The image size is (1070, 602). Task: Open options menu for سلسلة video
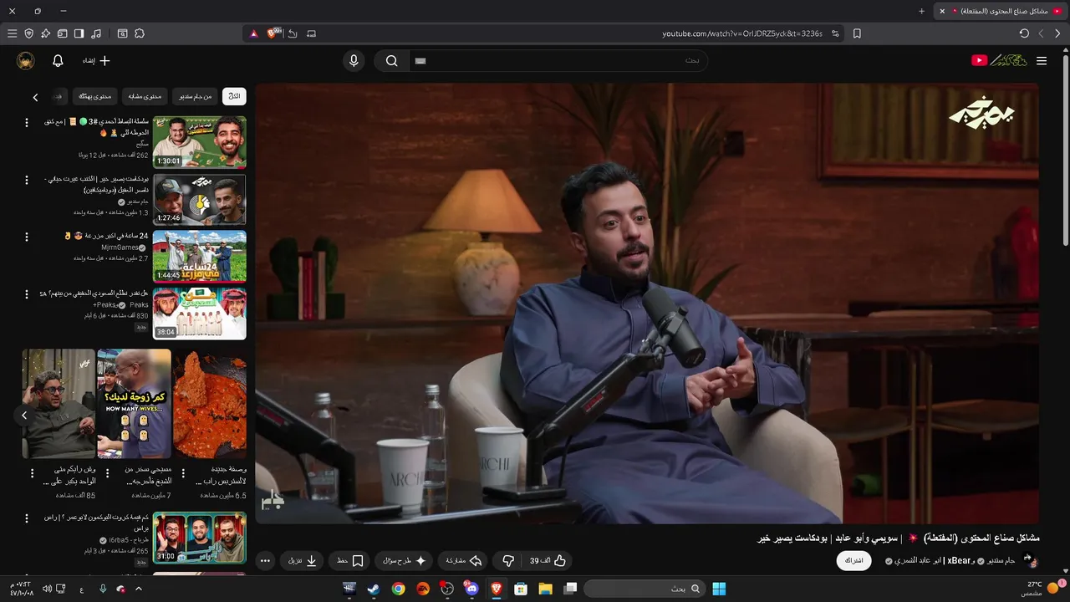(26, 122)
